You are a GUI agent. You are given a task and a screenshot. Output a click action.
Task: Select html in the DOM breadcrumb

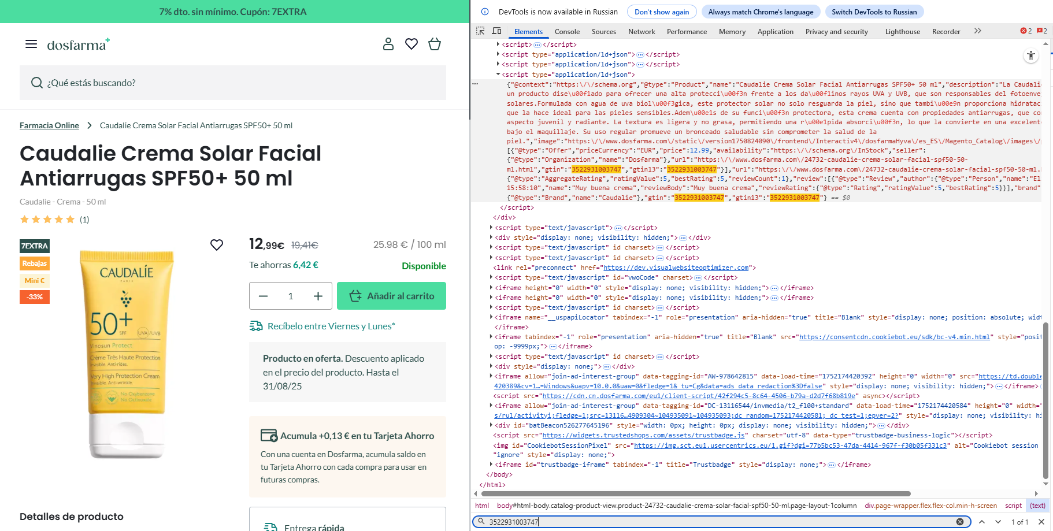482,506
